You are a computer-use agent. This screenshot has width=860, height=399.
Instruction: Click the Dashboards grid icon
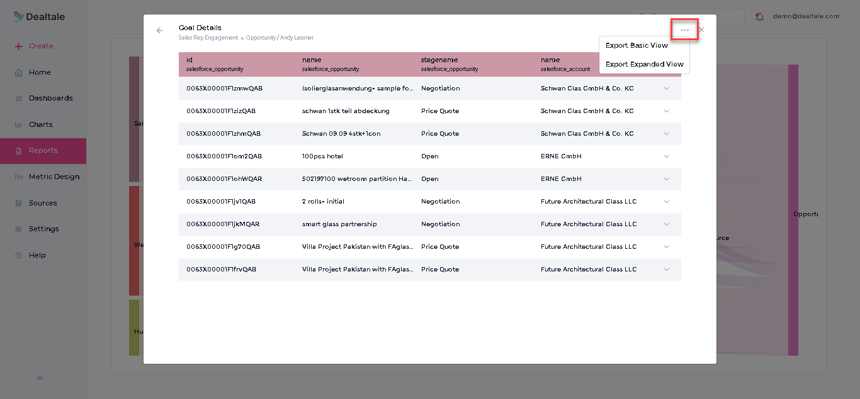(x=18, y=99)
